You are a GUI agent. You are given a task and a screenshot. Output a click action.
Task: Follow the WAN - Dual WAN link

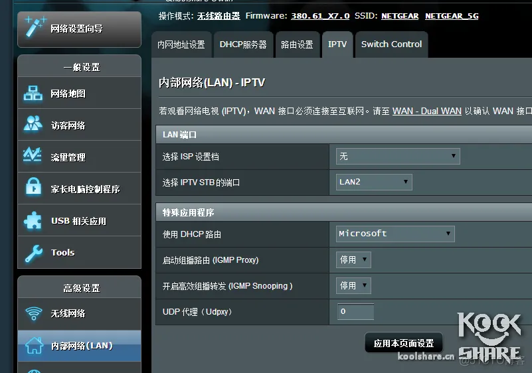pos(426,111)
